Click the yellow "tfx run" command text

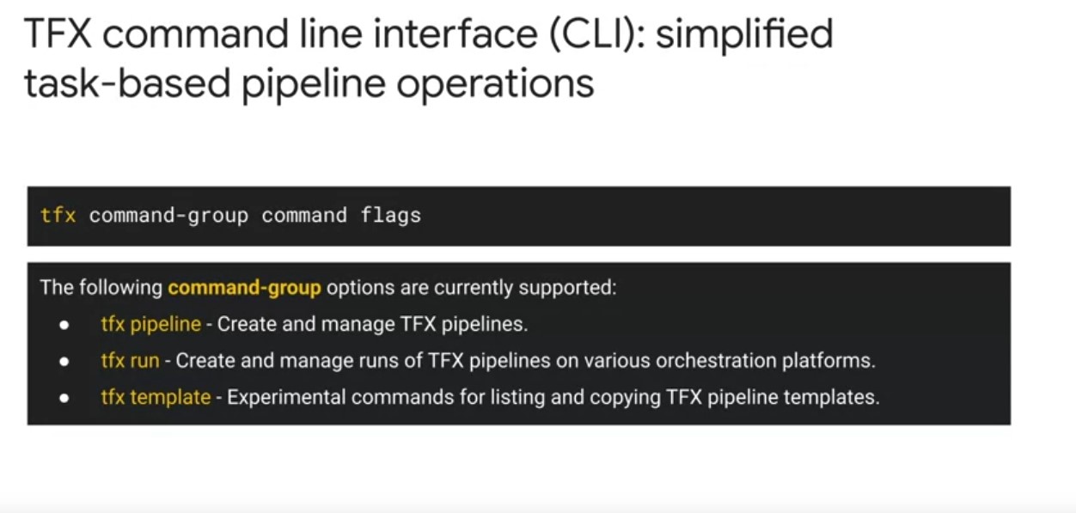click(130, 361)
